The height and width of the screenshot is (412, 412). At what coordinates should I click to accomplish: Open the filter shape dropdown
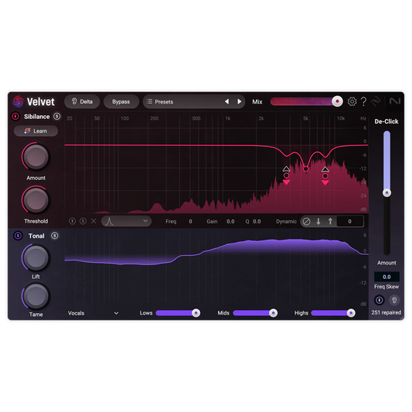127,221
